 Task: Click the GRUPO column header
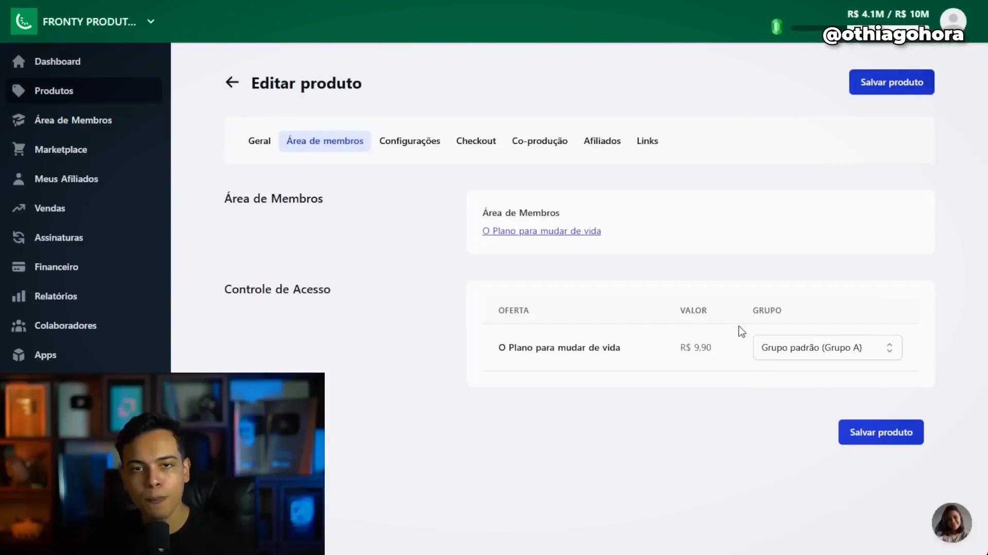(767, 310)
